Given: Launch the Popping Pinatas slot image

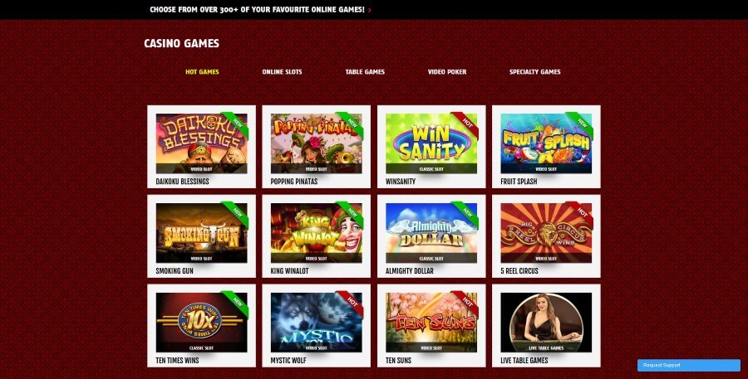Looking at the screenshot, I should tap(317, 143).
